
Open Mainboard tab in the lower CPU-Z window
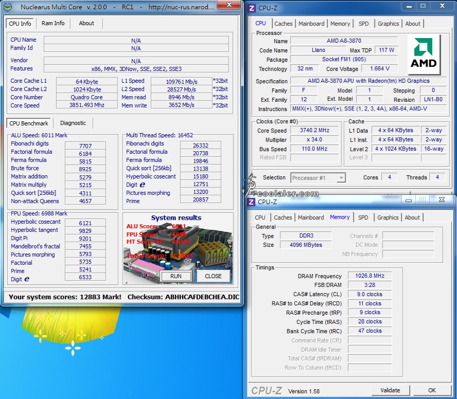click(311, 217)
